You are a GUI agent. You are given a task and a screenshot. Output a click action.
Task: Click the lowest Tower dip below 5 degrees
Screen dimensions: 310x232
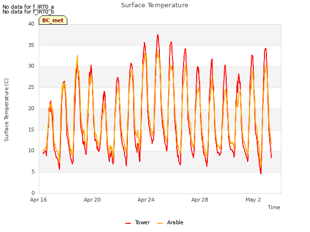click(x=261, y=173)
